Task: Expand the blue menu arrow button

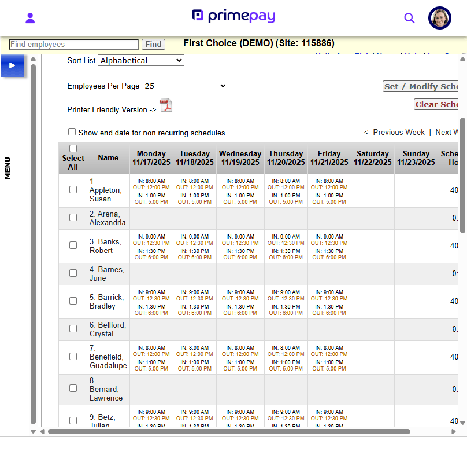Action: click(x=12, y=65)
